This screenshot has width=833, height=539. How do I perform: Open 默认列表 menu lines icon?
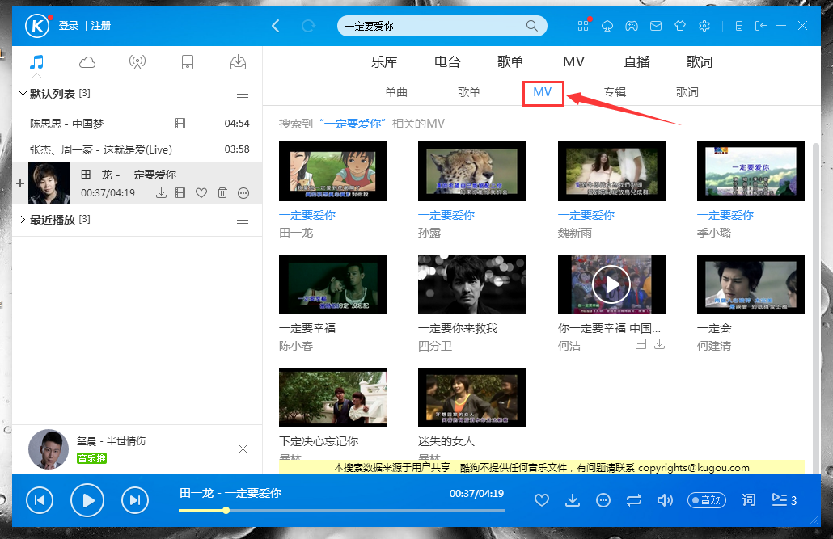coord(243,94)
